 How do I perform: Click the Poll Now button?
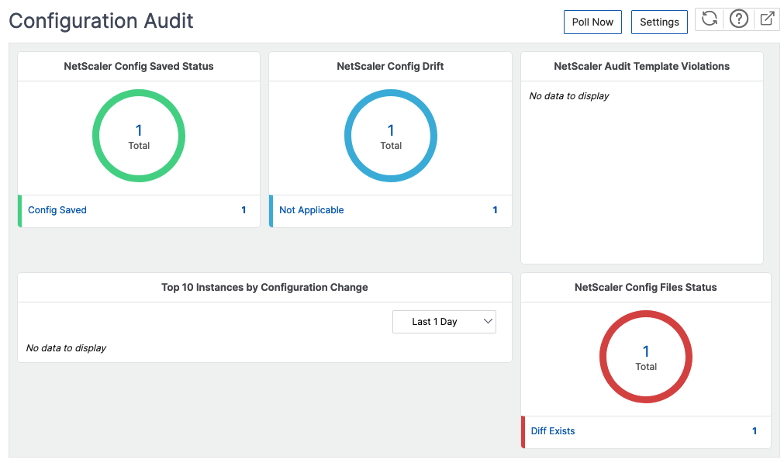pyautogui.click(x=592, y=22)
